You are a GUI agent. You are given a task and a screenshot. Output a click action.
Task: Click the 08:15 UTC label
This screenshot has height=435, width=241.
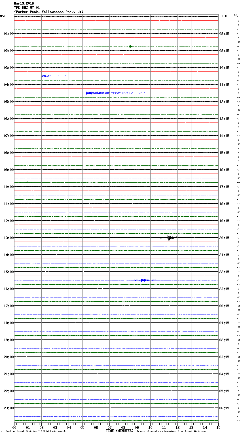pos(224,34)
